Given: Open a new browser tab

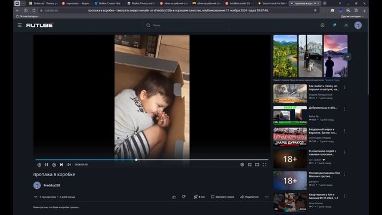Looking at the screenshot, I should coord(325,4).
